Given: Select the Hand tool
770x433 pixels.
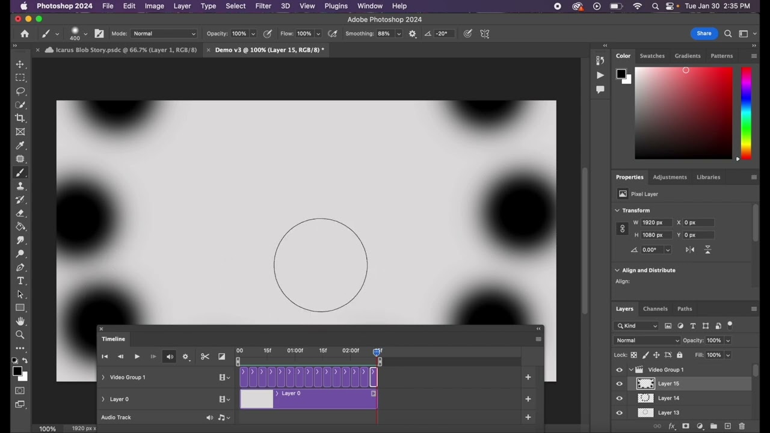Looking at the screenshot, I should pyautogui.click(x=20, y=321).
